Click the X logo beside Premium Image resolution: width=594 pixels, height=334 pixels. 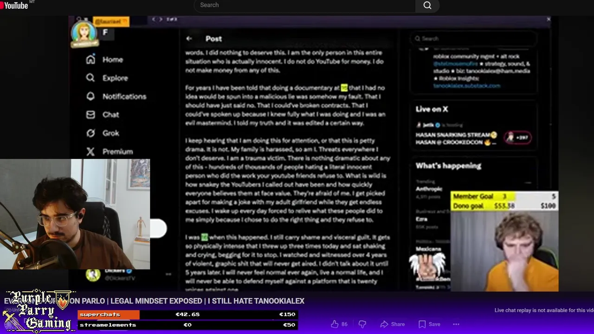coord(90,152)
